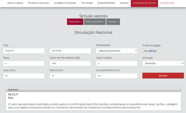The image size is (186, 113).
Task: Click the Dica label in results
Action: tap(10, 98)
